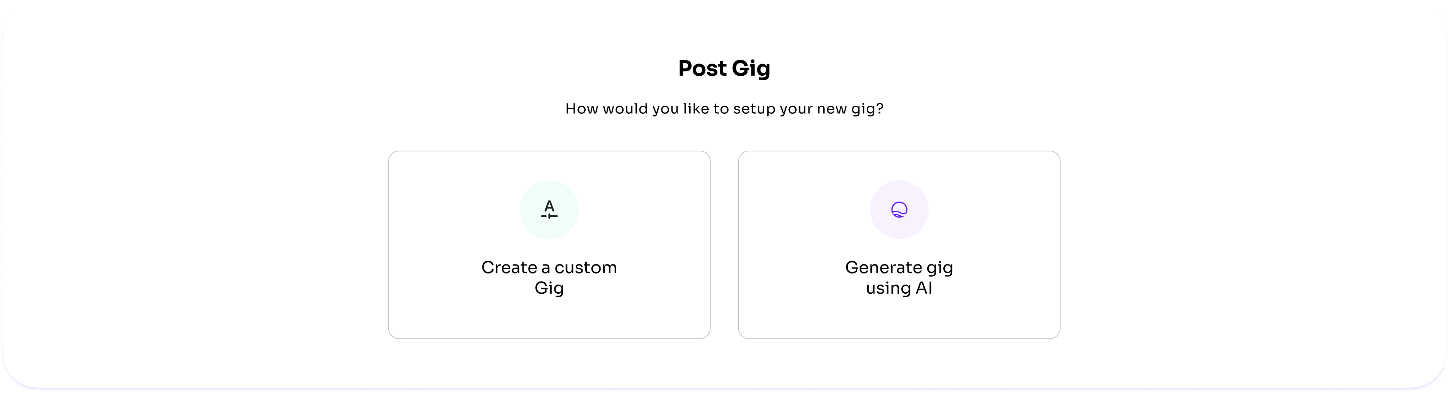This screenshot has height=393, width=1449.
Task: Tap the icon above 'Generate gig using AI'
Action: click(899, 210)
